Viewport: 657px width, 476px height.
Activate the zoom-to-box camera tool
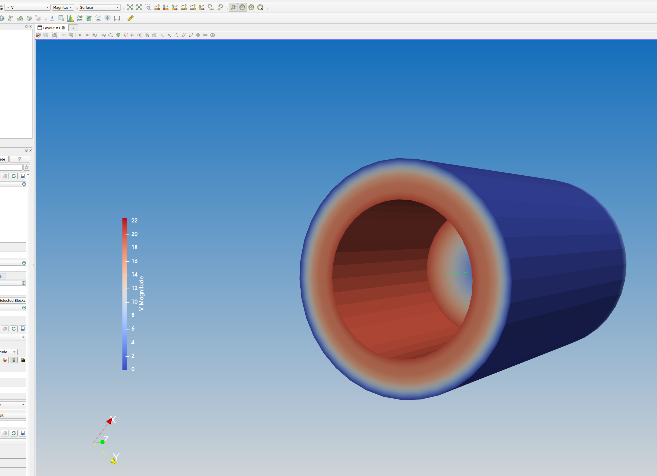[x=148, y=8]
